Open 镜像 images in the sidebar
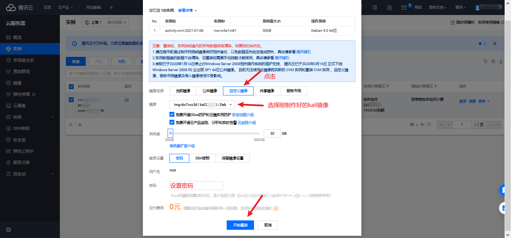This screenshot has width=511, height=238. (x=17, y=83)
